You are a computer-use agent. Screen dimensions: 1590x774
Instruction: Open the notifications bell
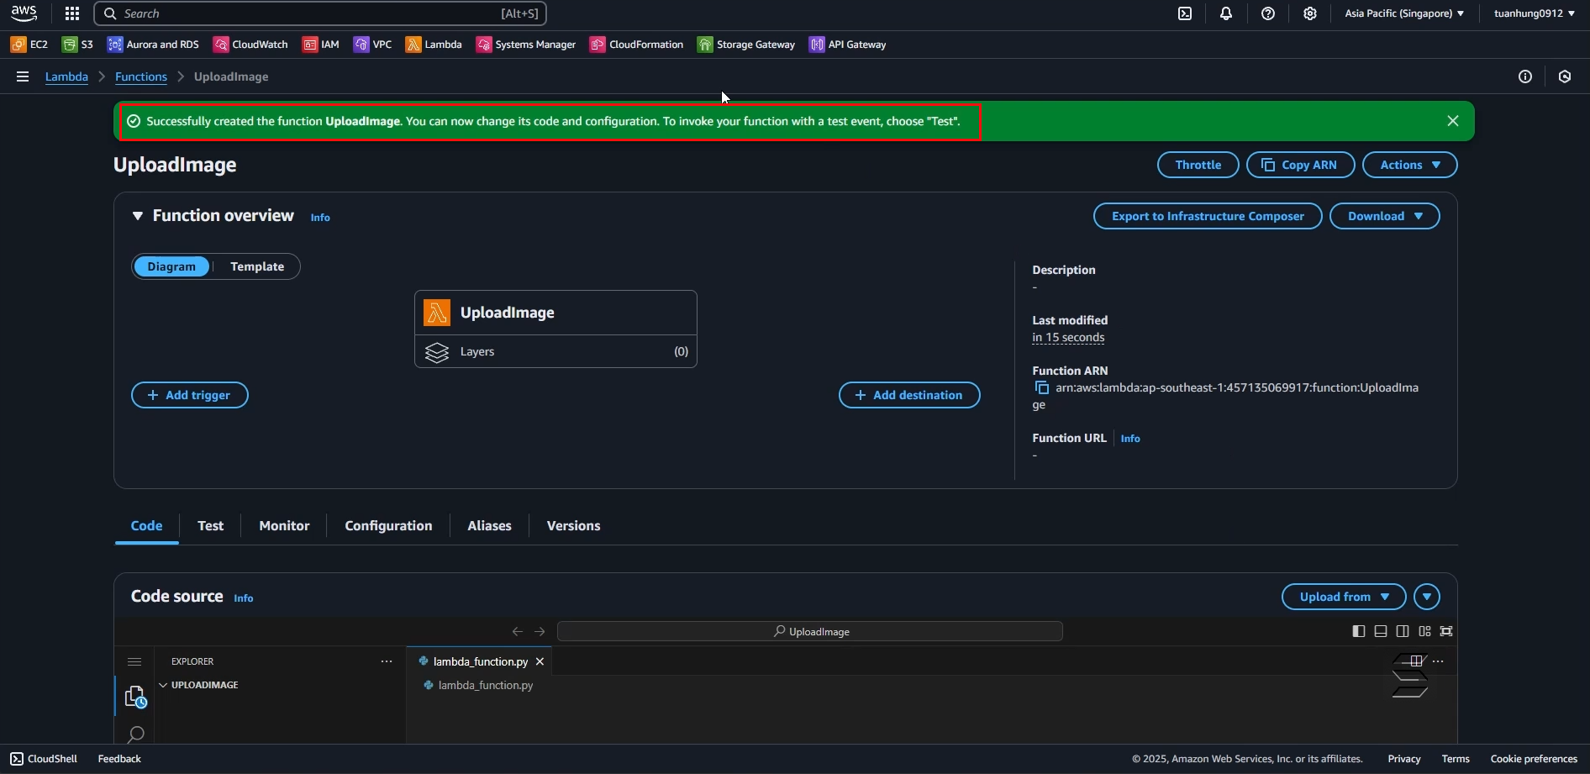(1226, 13)
